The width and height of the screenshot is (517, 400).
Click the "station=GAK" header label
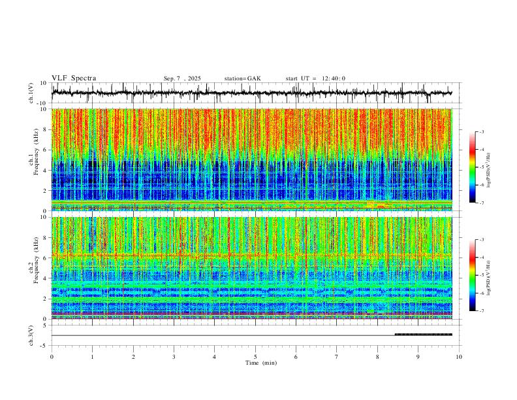coord(242,78)
